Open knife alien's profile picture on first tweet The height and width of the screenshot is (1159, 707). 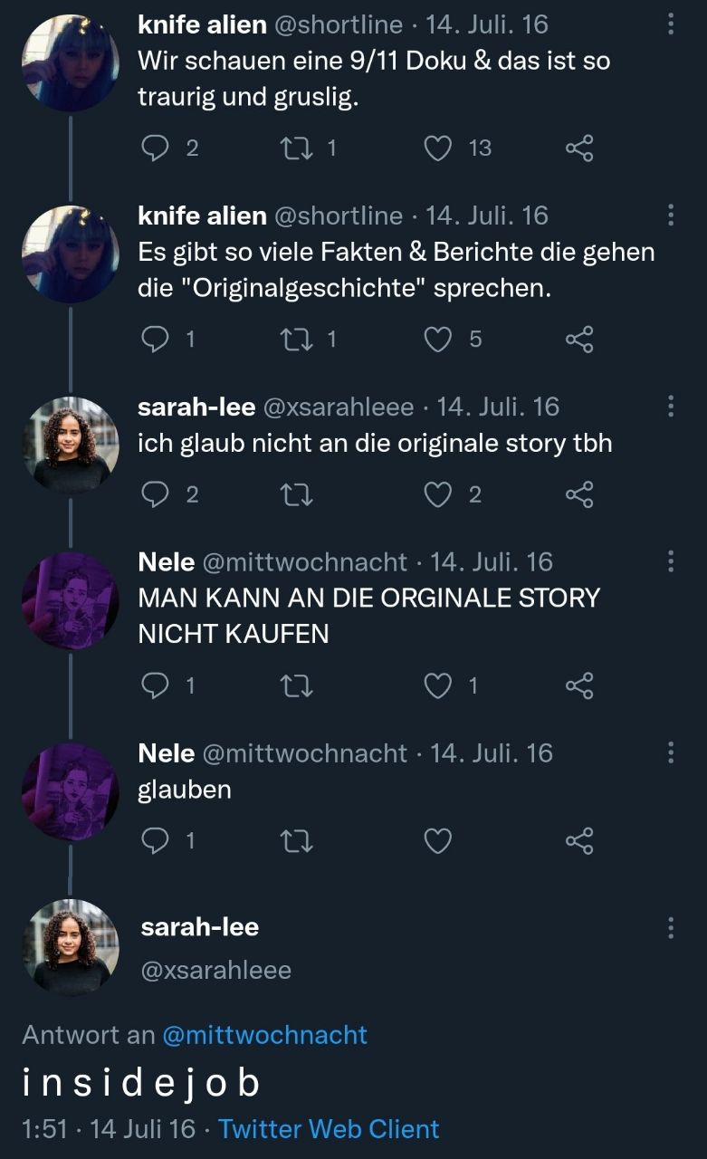70,62
